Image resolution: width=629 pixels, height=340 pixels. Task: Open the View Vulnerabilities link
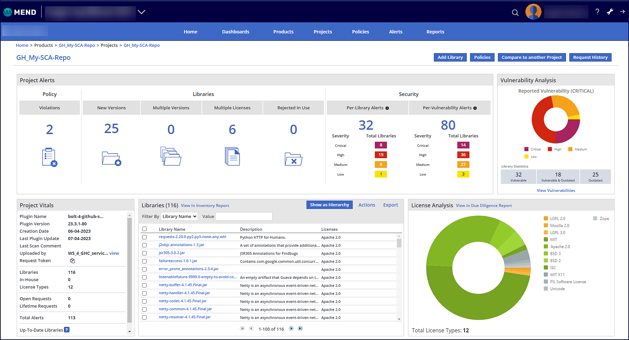(556, 191)
